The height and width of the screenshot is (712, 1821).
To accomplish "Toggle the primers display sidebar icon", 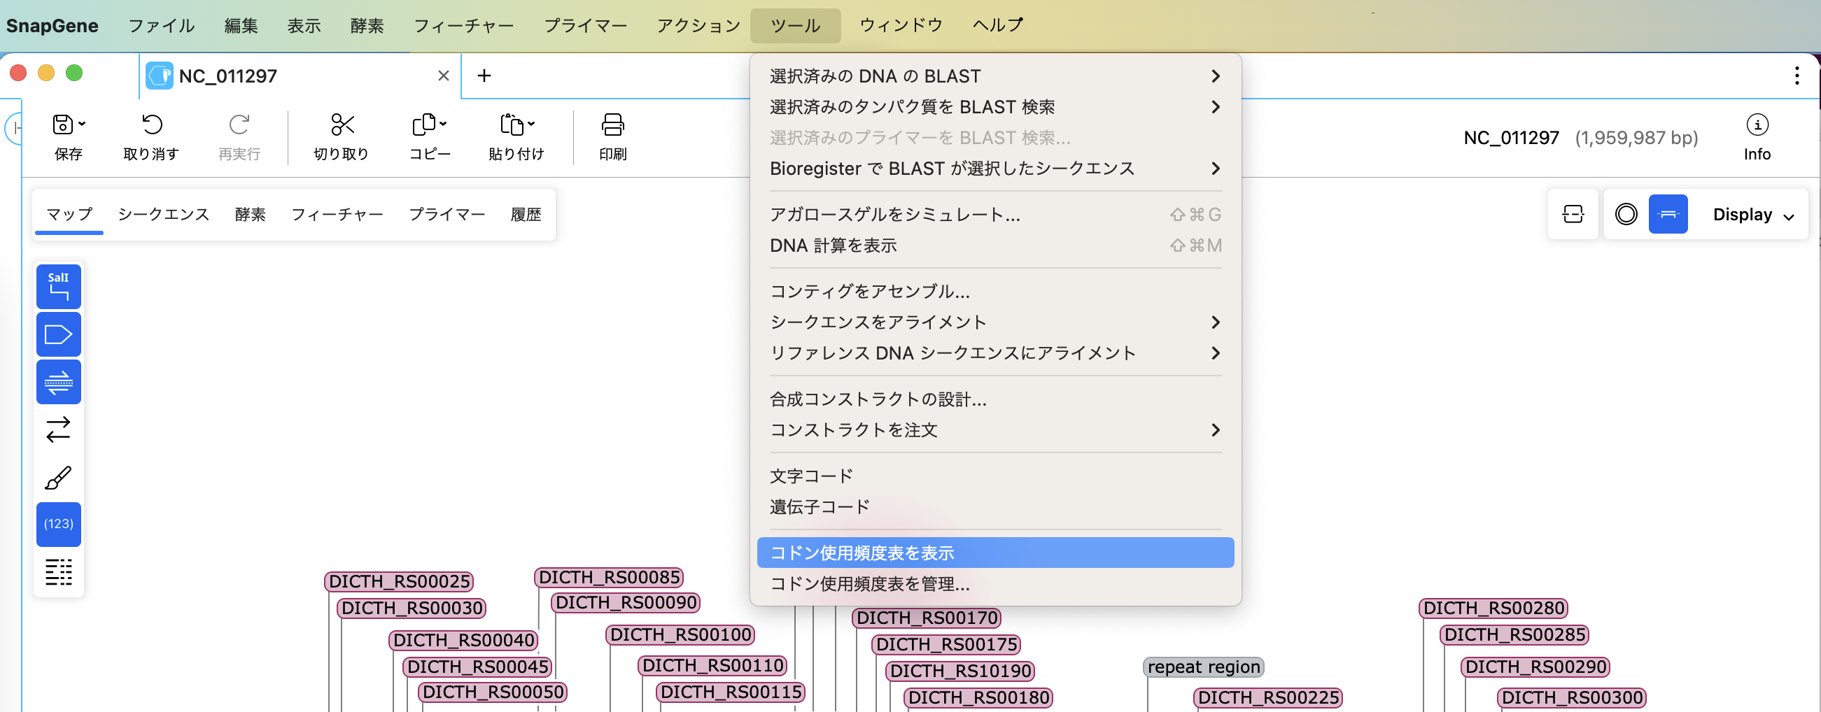I will coord(58,382).
